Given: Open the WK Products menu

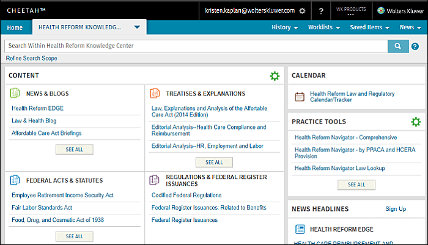Looking at the screenshot, I should point(351,11).
